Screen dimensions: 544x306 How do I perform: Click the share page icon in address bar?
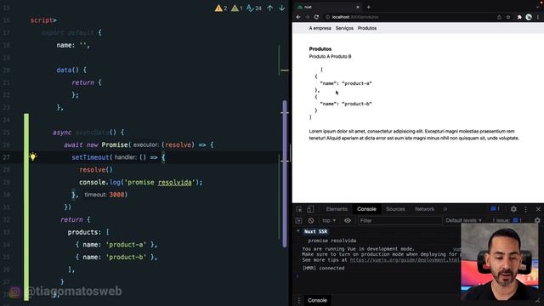coord(499,17)
